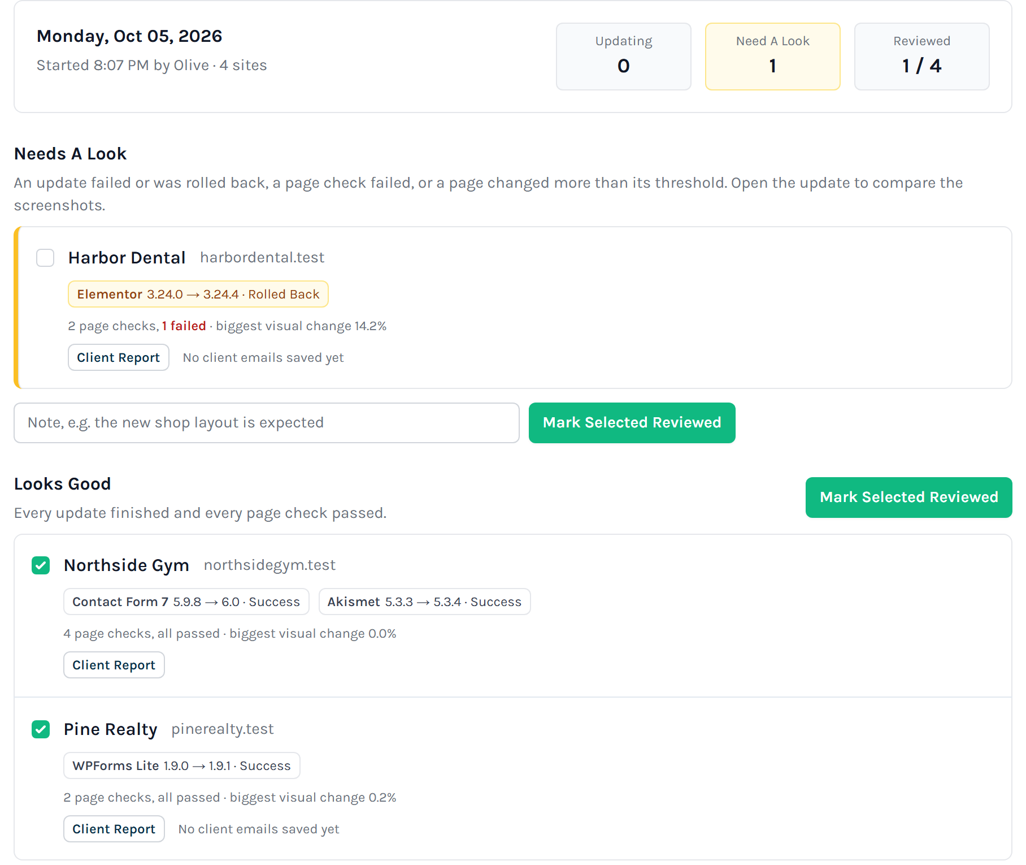Viewport: 1026px width, 865px height.
Task: Open Client Report for Pine Realty
Action: click(114, 829)
